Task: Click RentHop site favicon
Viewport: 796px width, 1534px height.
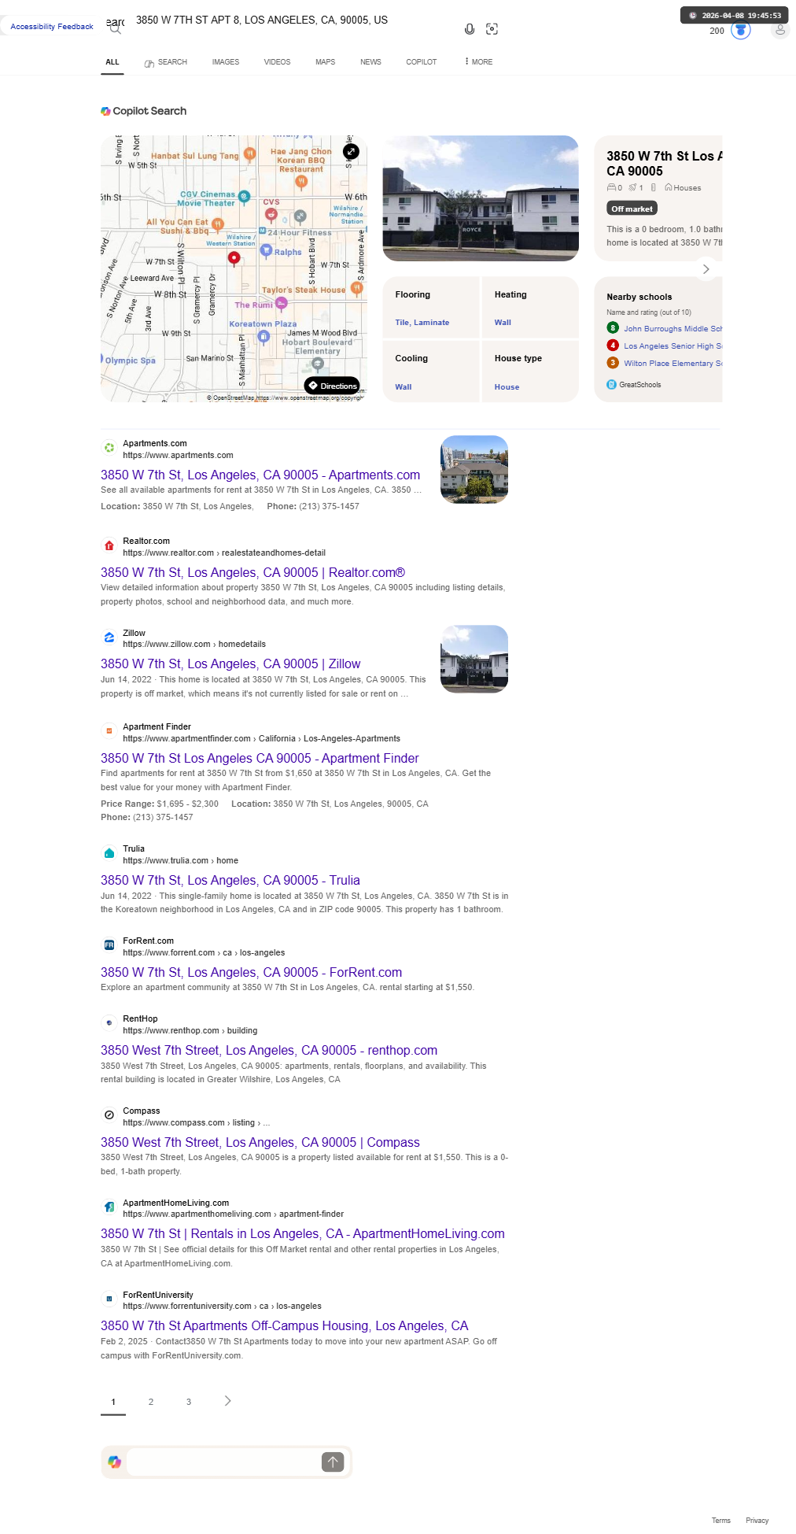Action: (109, 1023)
